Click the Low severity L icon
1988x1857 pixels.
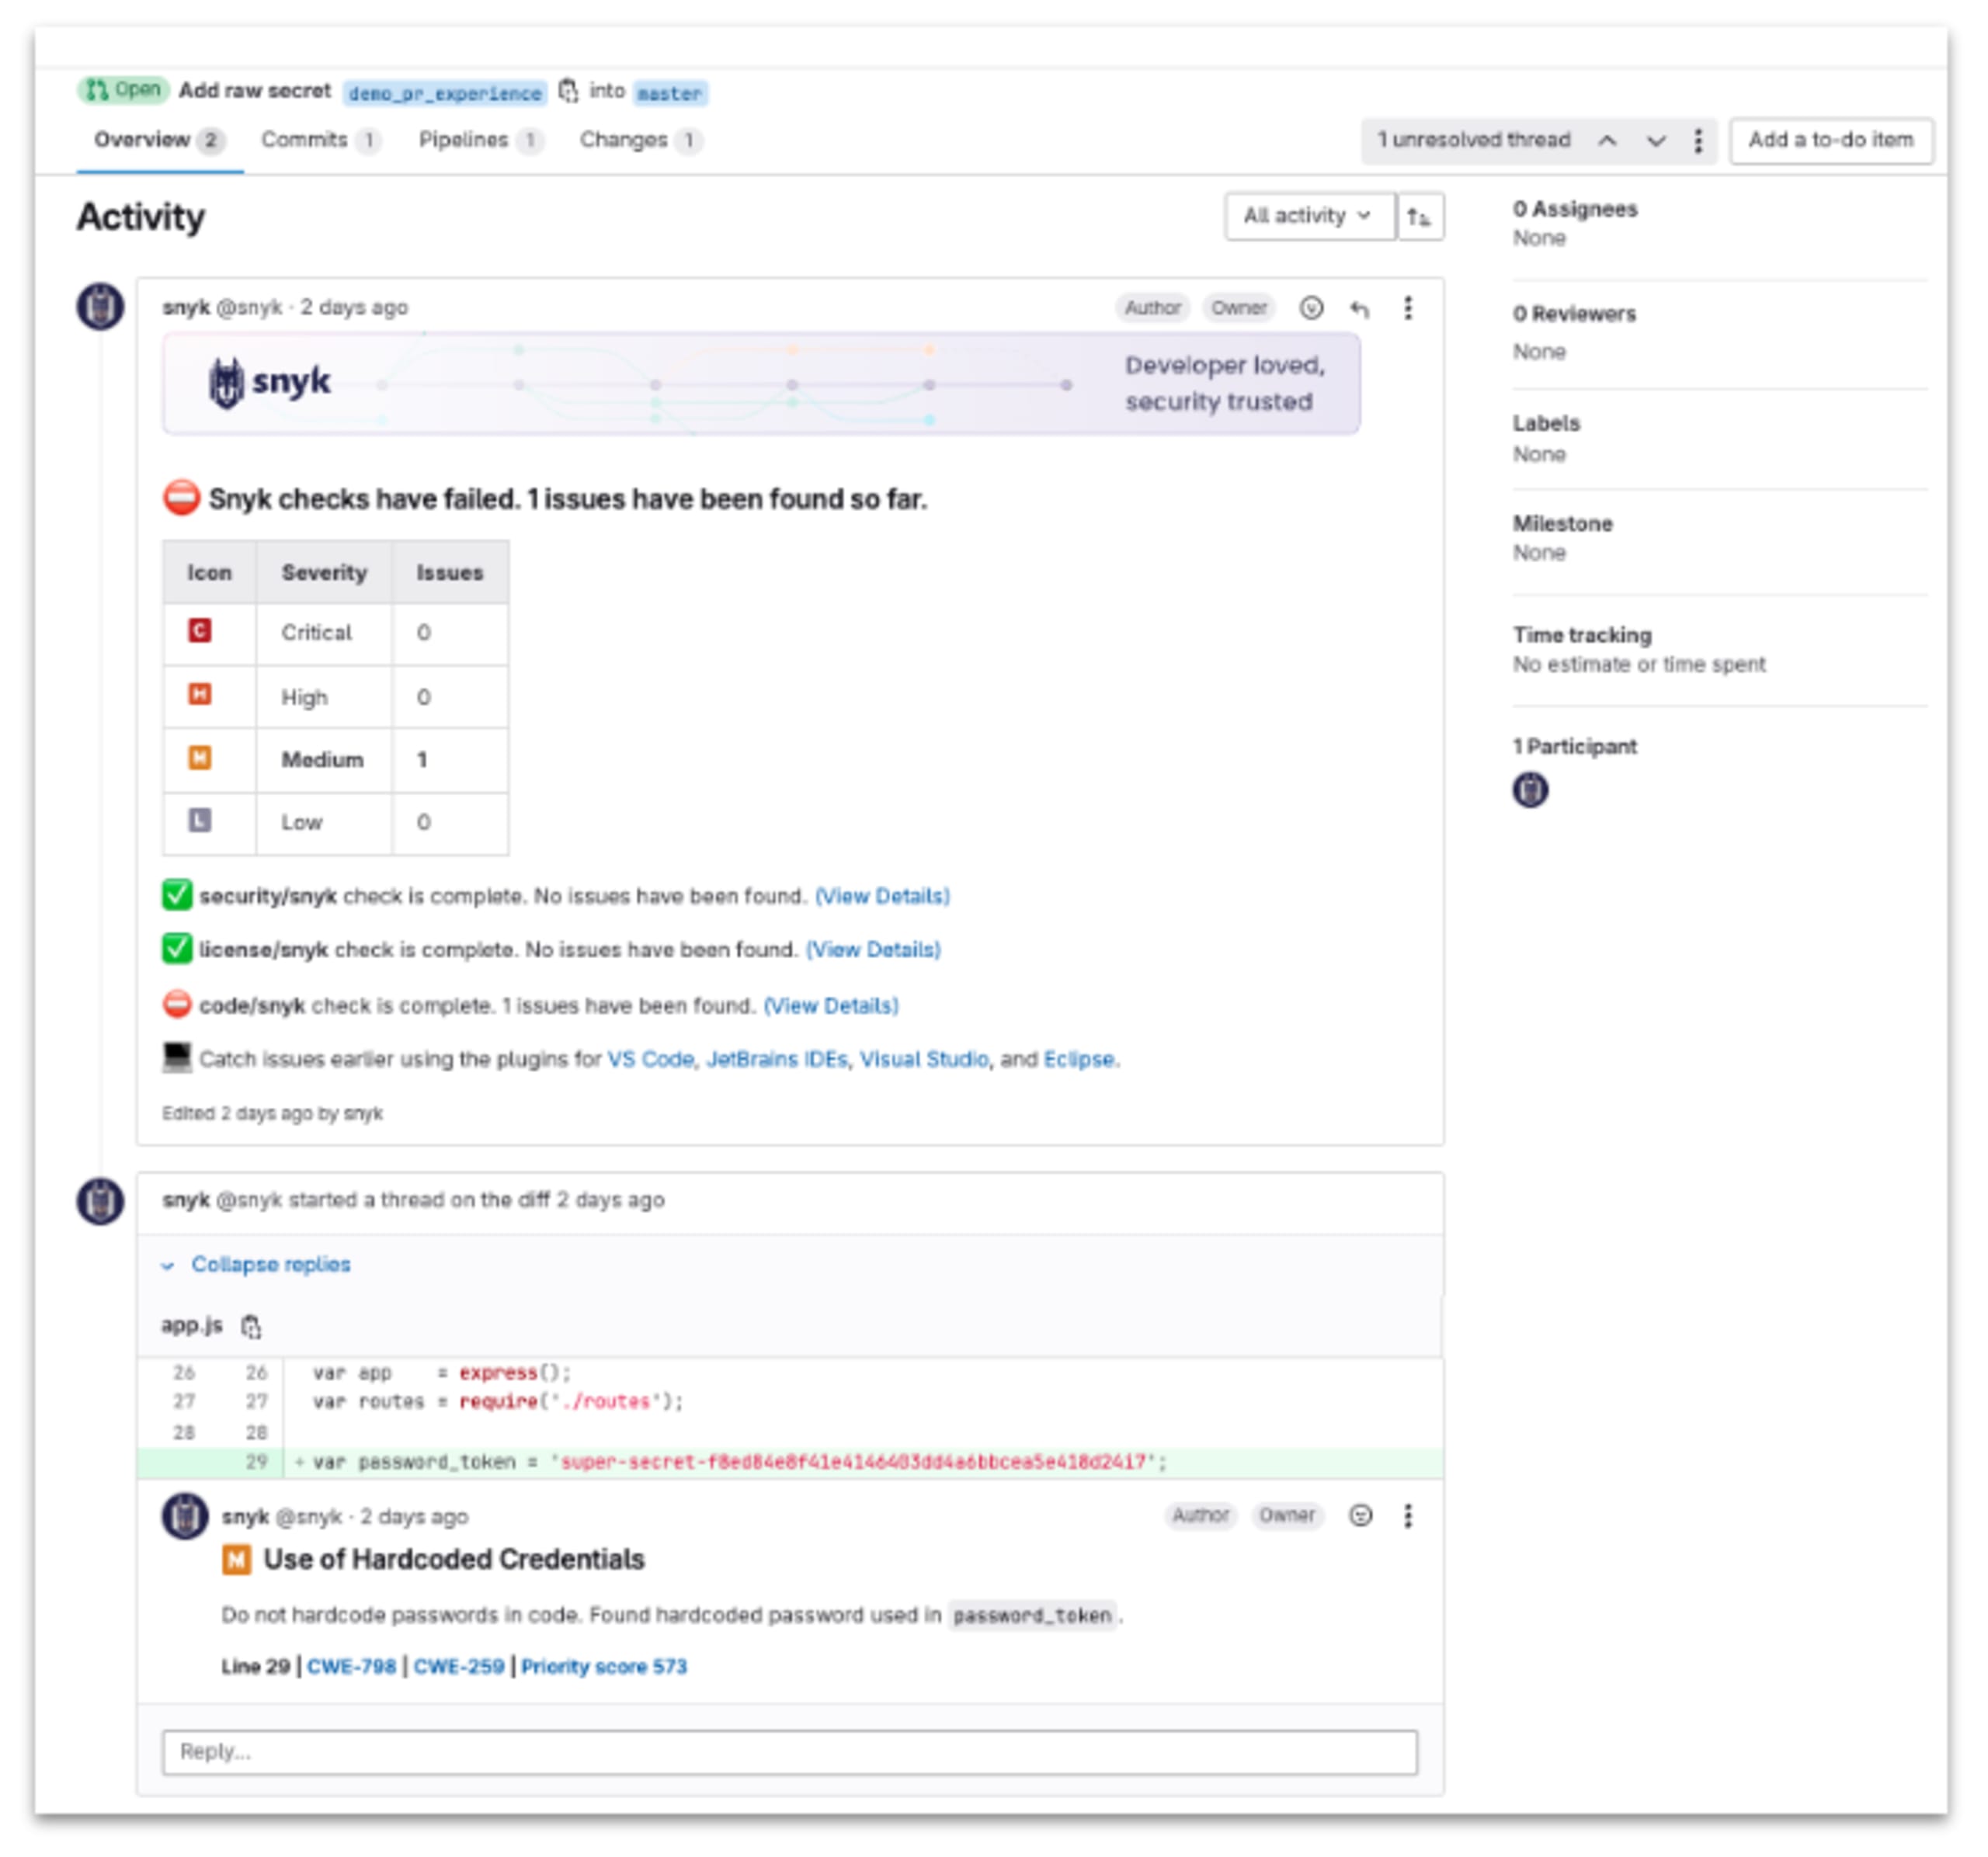200,821
